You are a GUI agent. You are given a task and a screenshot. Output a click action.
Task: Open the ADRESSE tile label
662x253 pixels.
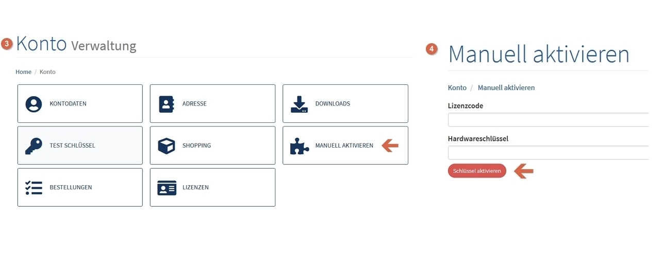(194, 103)
